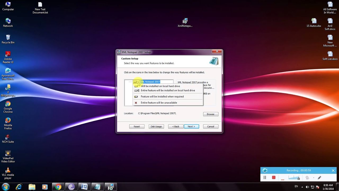Proceed with the Next > button
The height and width of the screenshot is (191, 339).
pos(191,127)
